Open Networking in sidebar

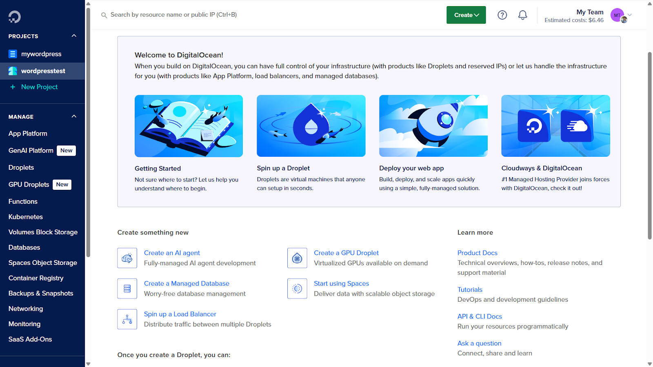(25, 309)
